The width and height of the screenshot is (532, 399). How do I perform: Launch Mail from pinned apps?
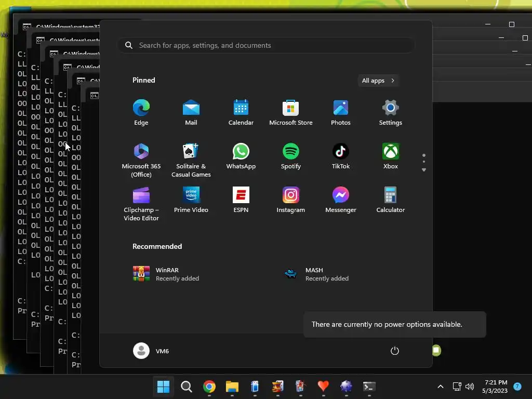point(191,113)
